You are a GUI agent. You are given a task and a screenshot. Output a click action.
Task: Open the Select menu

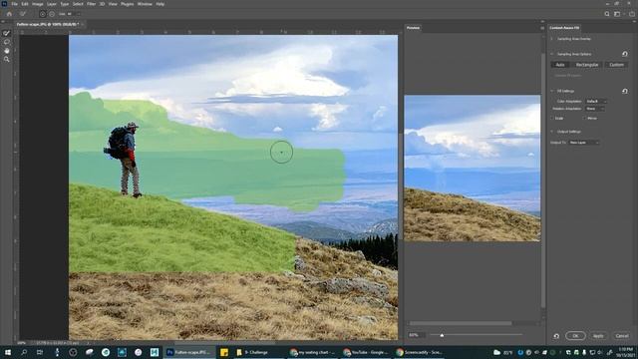78,4
